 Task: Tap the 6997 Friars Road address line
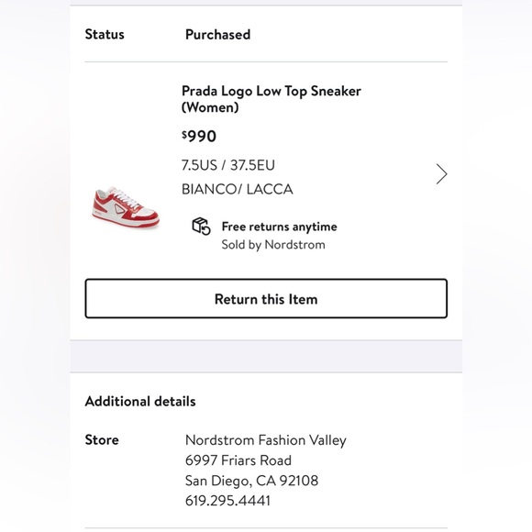pos(238,460)
